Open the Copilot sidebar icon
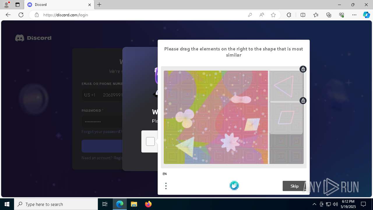Screen dimensions: 373x210 click(x=366, y=15)
